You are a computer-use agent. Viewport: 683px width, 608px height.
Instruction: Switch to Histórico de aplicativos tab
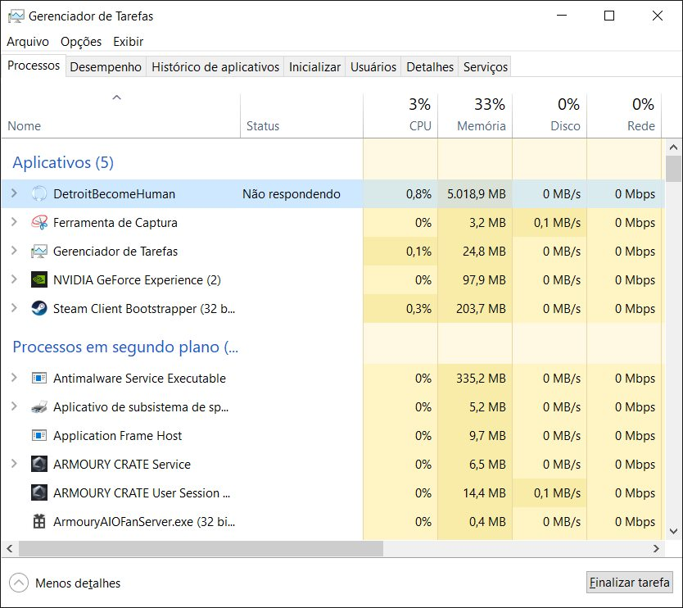tap(215, 66)
